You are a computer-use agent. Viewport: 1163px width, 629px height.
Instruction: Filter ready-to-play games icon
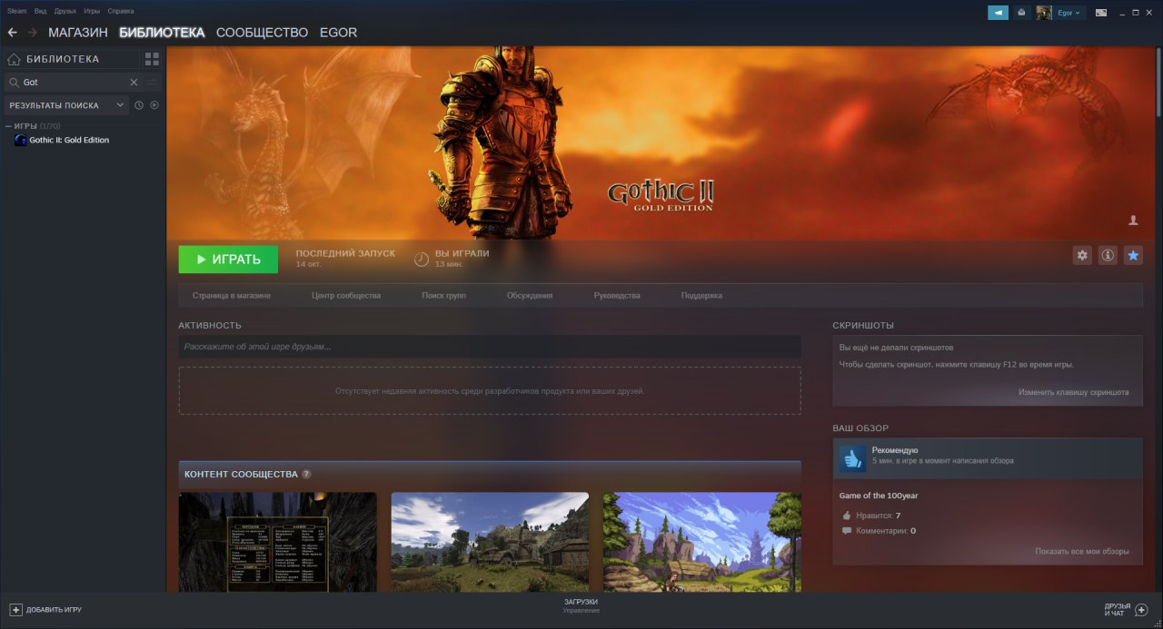tap(154, 105)
